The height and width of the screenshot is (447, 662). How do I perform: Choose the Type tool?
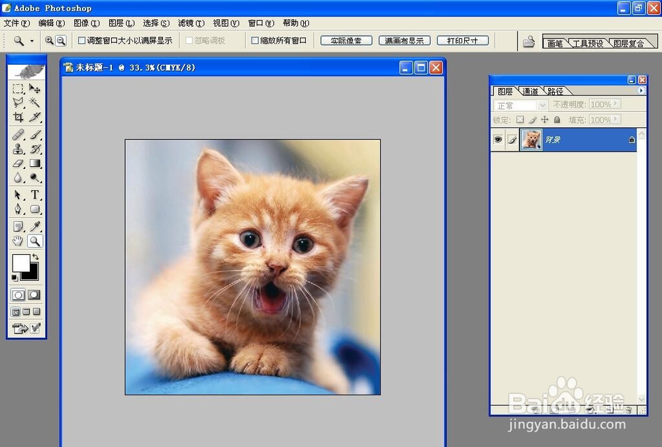pos(35,195)
